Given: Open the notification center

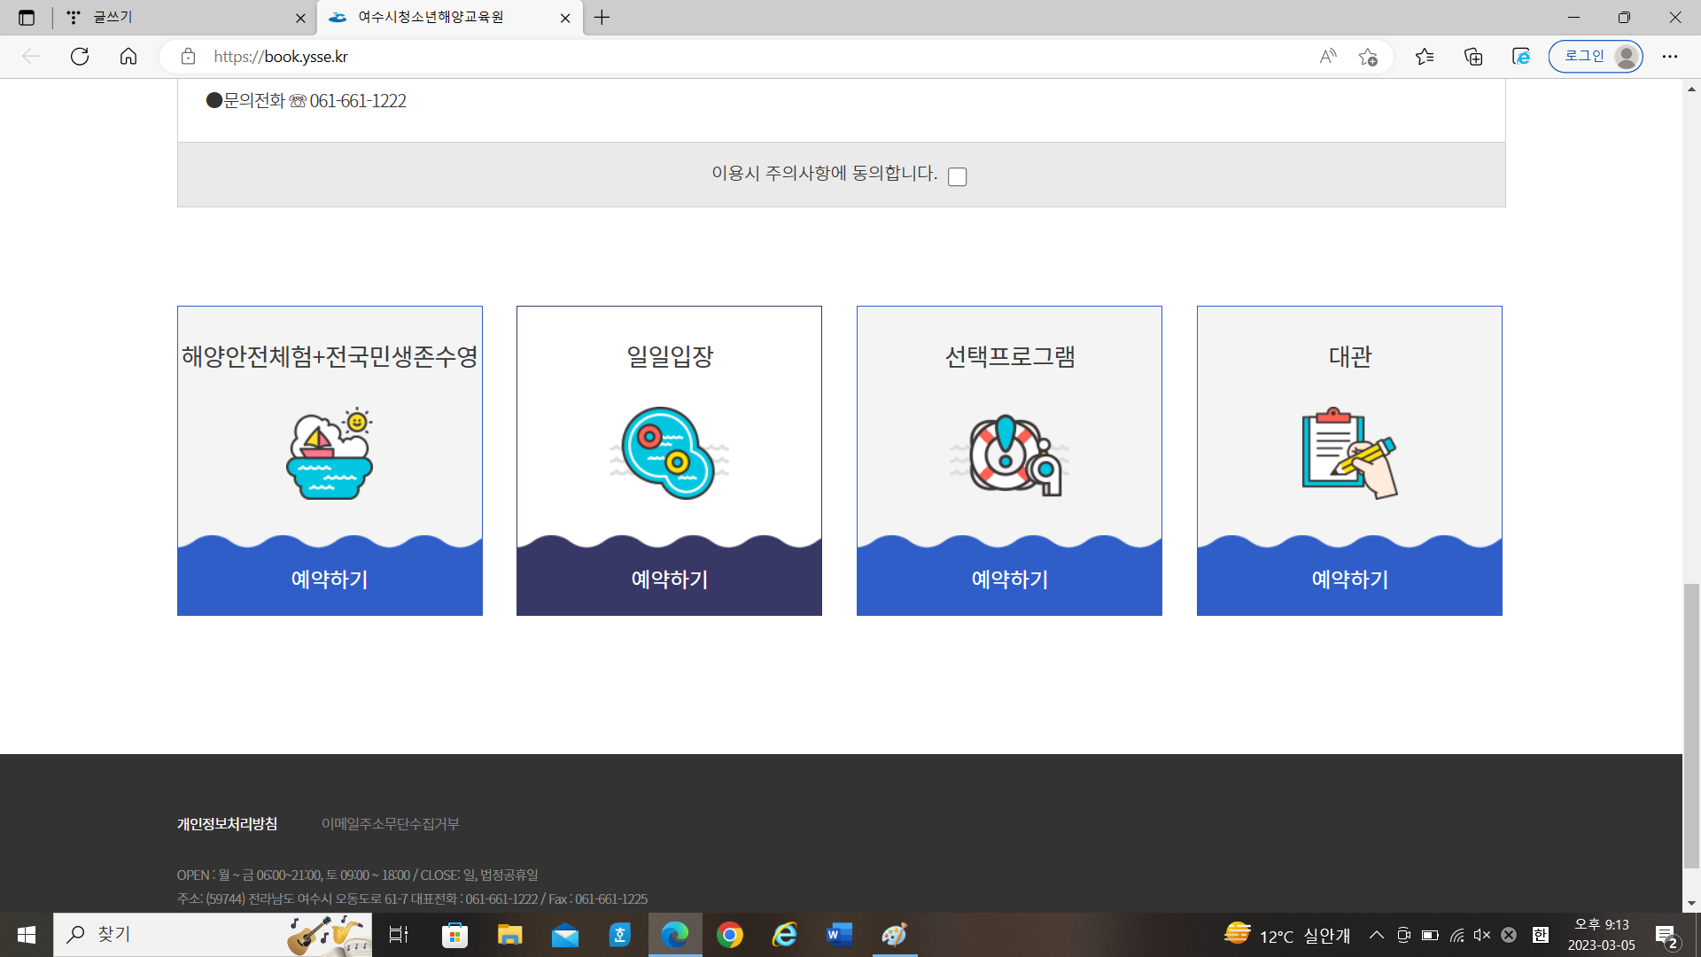Looking at the screenshot, I should point(1666,936).
